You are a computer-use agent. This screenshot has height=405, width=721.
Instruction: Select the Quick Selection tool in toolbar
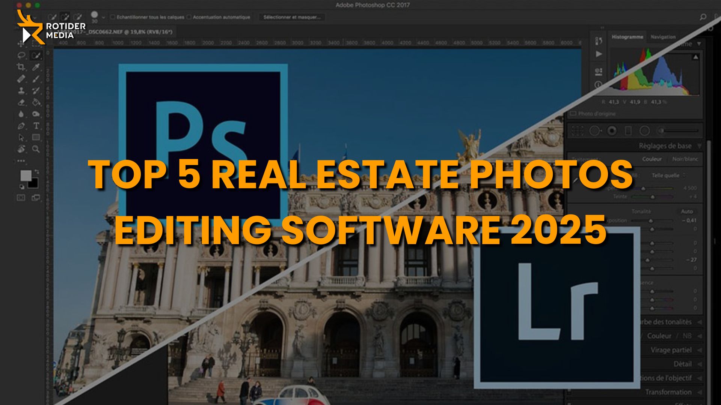pos(36,55)
